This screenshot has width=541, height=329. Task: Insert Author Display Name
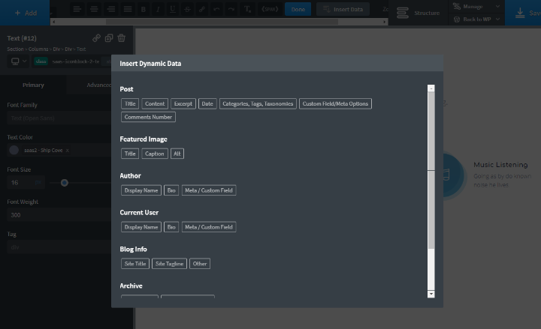pos(141,190)
